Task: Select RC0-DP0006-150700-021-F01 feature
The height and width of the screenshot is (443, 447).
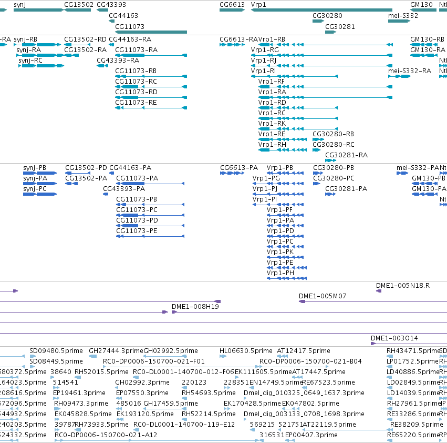Action: coord(154,361)
